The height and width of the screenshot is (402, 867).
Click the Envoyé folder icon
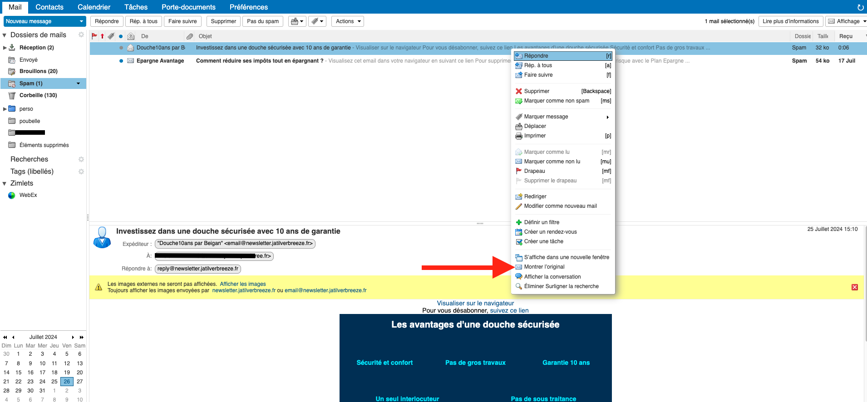click(x=12, y=60)
